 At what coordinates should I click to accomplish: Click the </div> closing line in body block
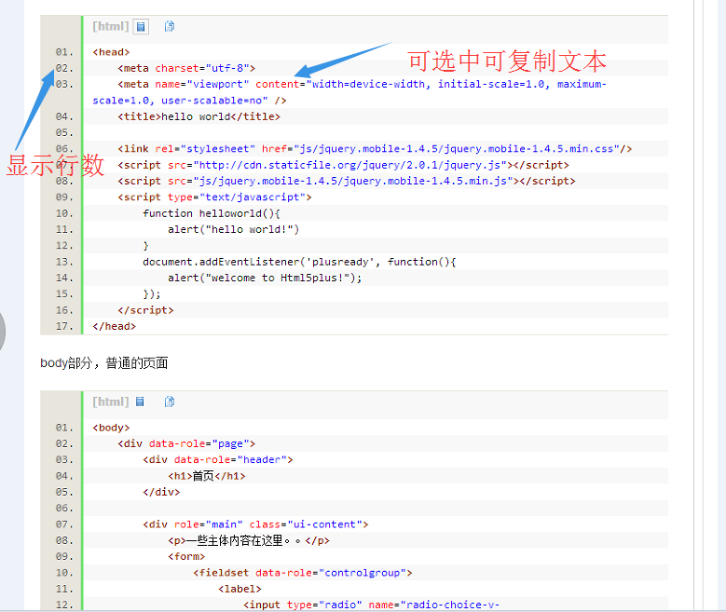click(x=161, y=492)
